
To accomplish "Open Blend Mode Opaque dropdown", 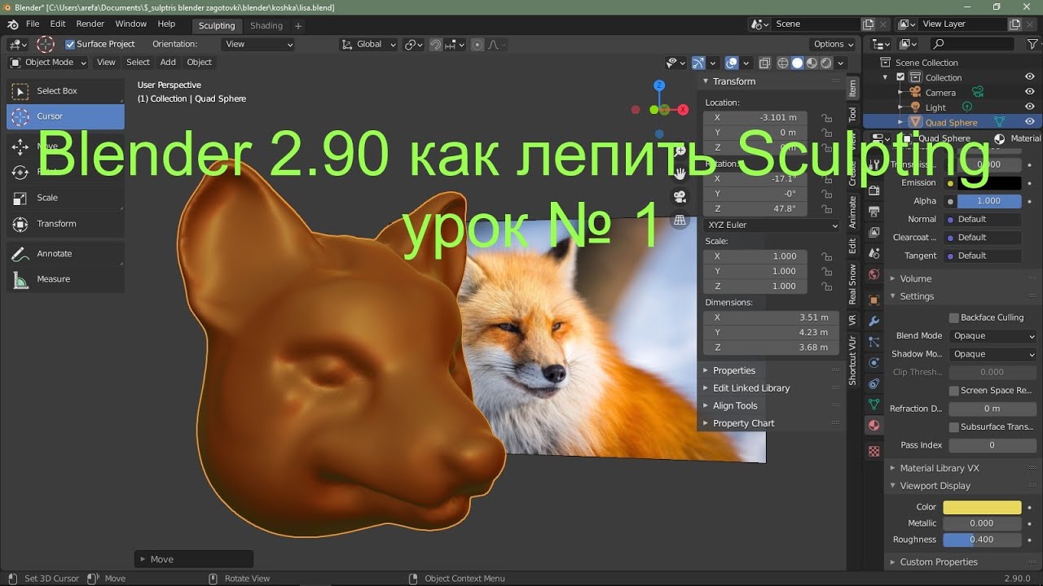I will 993,335.
